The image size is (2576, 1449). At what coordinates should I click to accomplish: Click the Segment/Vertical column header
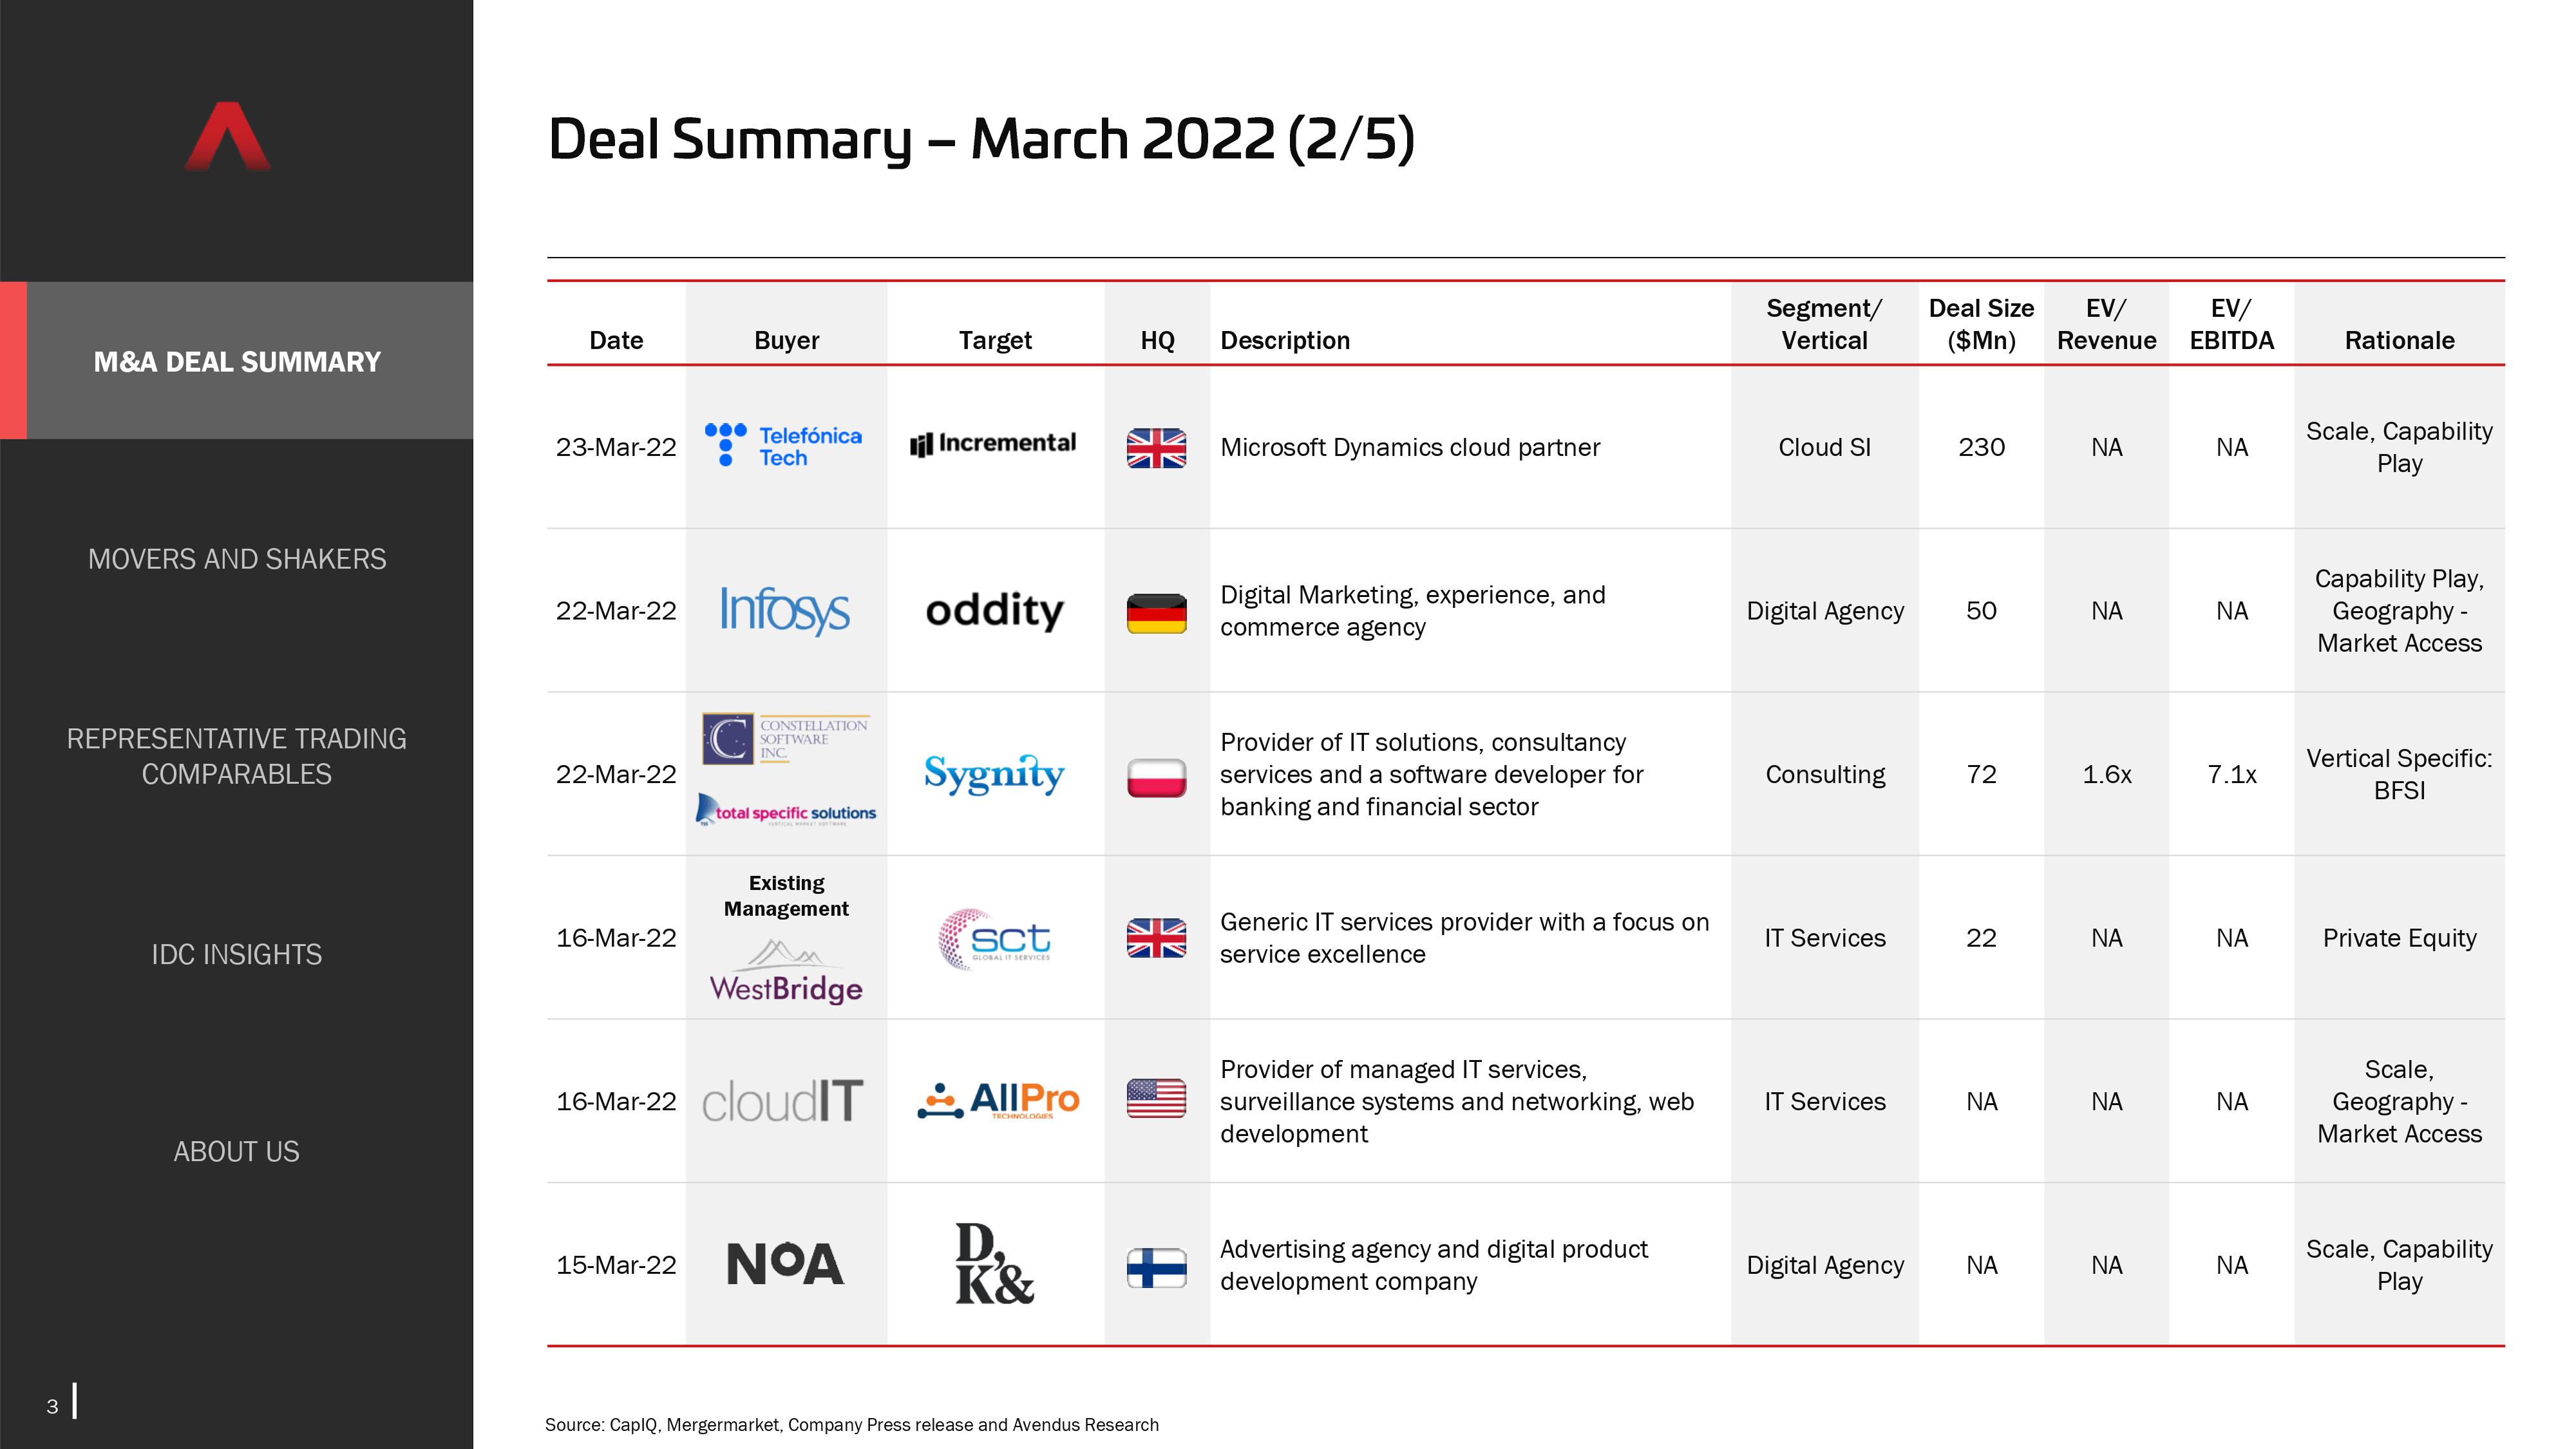[1824, 324]
